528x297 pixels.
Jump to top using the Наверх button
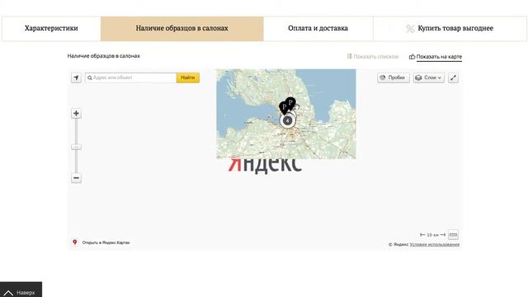pos(21,290)
